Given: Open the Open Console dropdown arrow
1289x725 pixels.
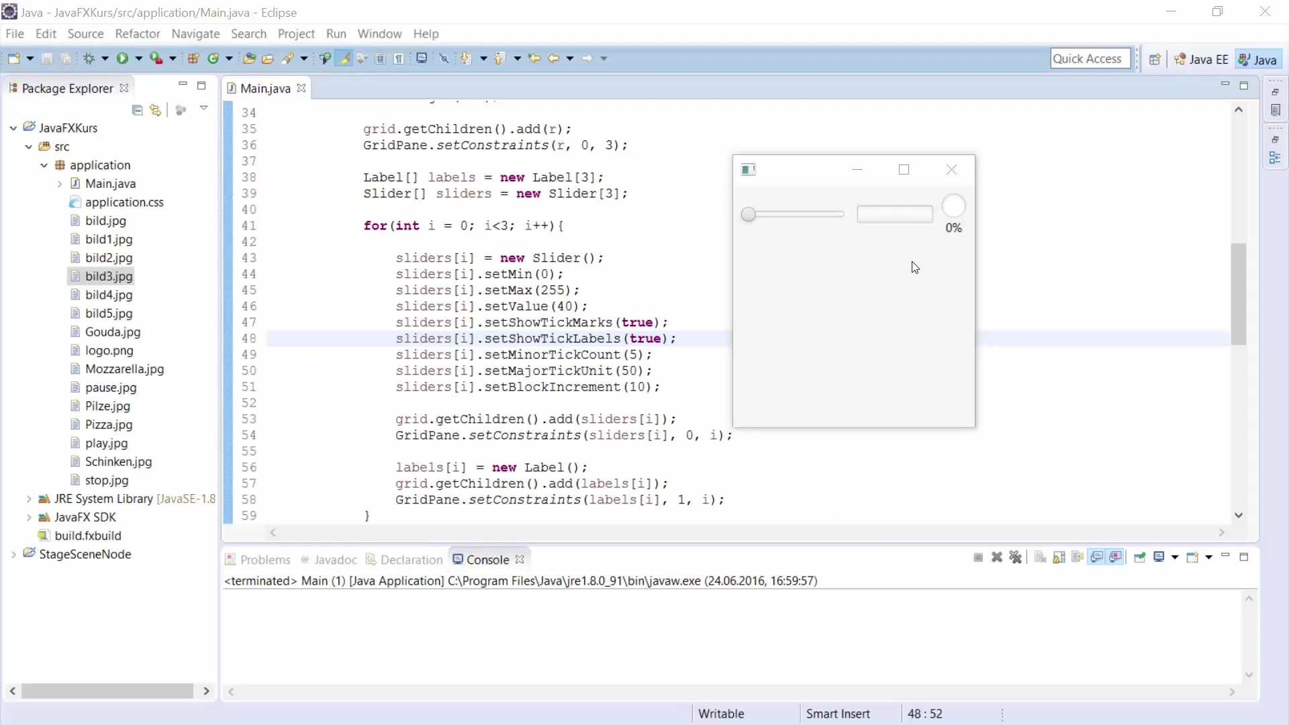Looking at the screenshot, I should [x=1208, y=557].
